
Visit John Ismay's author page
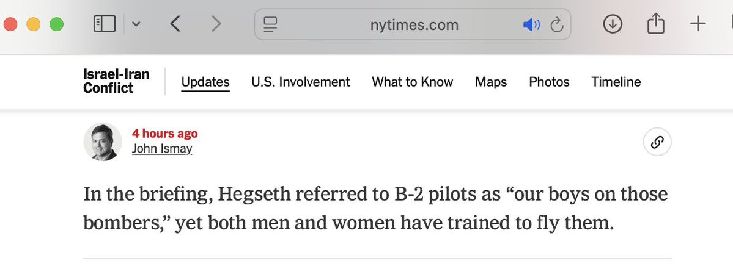(x=162, y=149)
